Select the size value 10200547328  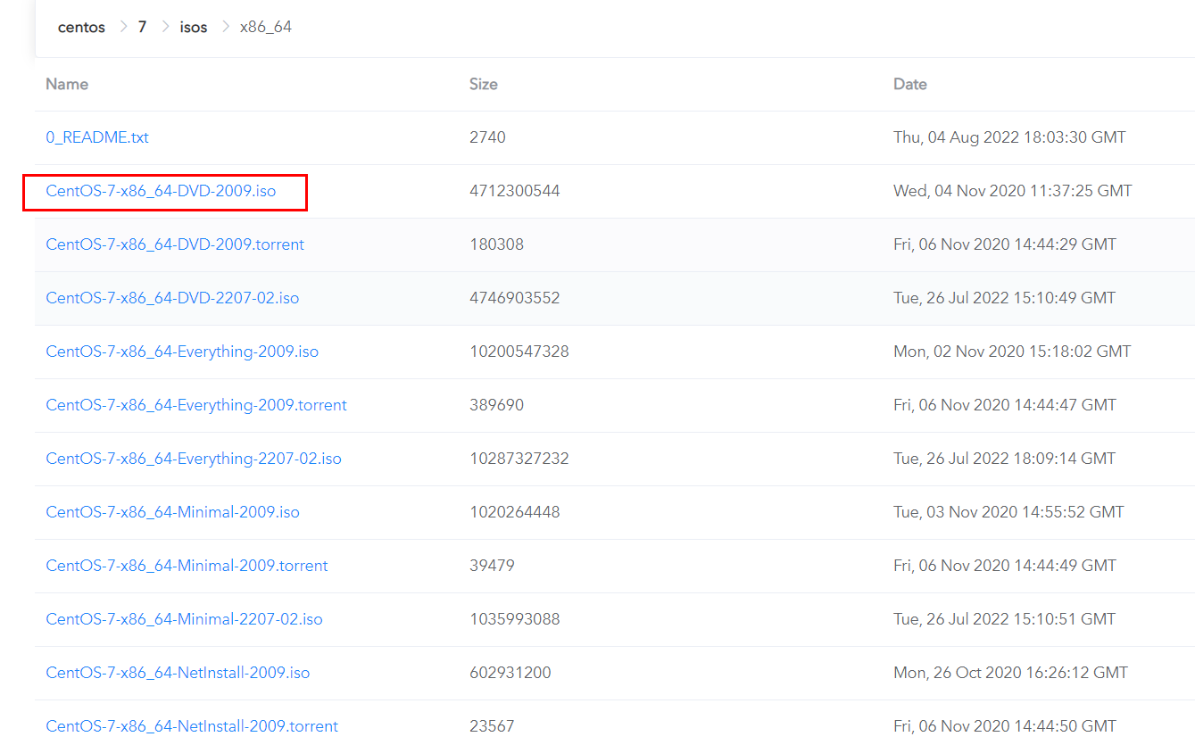pos(519,352)
